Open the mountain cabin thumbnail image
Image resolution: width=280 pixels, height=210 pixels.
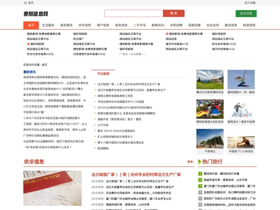210,79
